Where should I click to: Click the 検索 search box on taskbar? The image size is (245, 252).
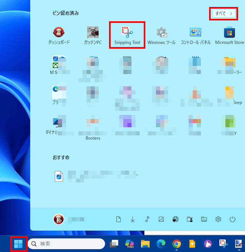[x=66, y=244]
